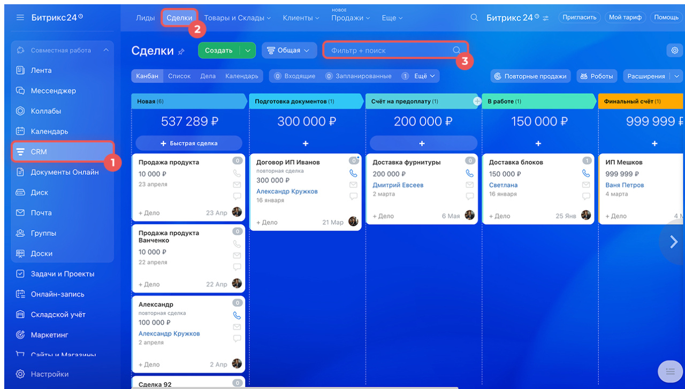Open the Роботы button
The width and height of the screenshot is (685, 389).
[597, 76]
